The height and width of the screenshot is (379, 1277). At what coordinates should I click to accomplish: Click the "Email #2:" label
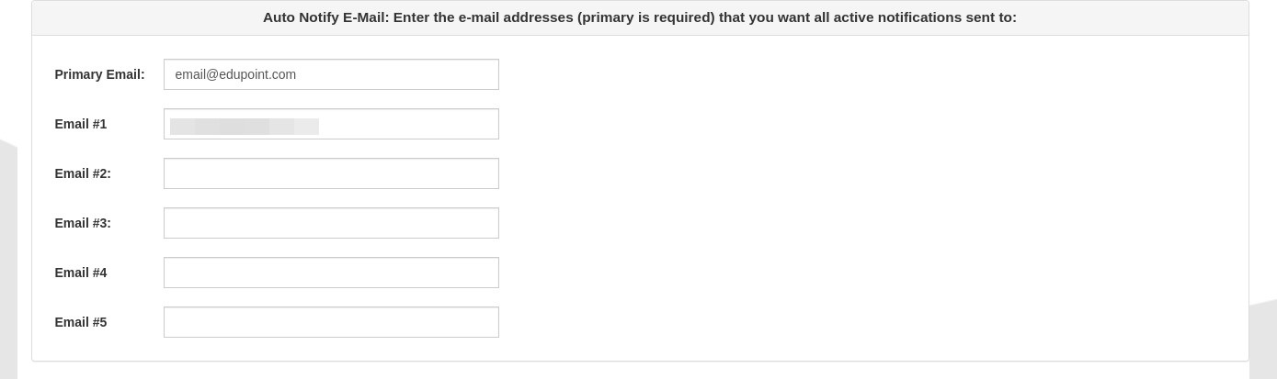click(83, 173)
